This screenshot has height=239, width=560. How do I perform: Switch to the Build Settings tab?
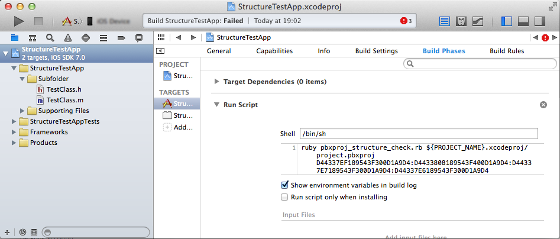pyautogui.click(x=377, y=51)
